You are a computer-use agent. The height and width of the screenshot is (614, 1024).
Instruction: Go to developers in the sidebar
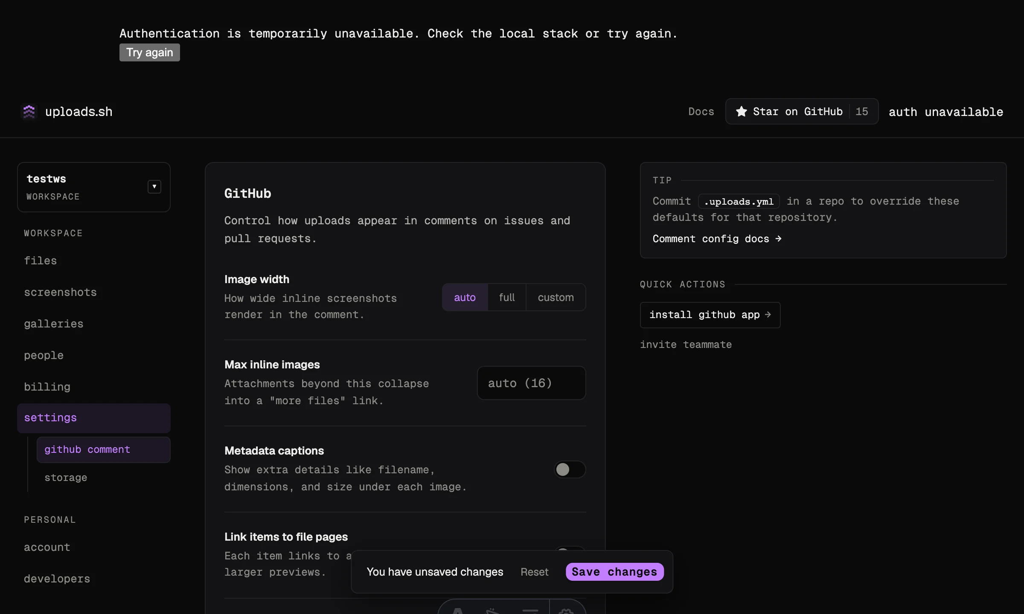[x=57, y=579]
